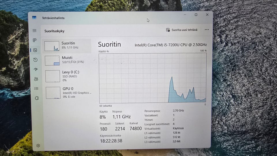Select the Muisti performance entry
Viewport: 277px width, 156px height.
tap(68, 60)
